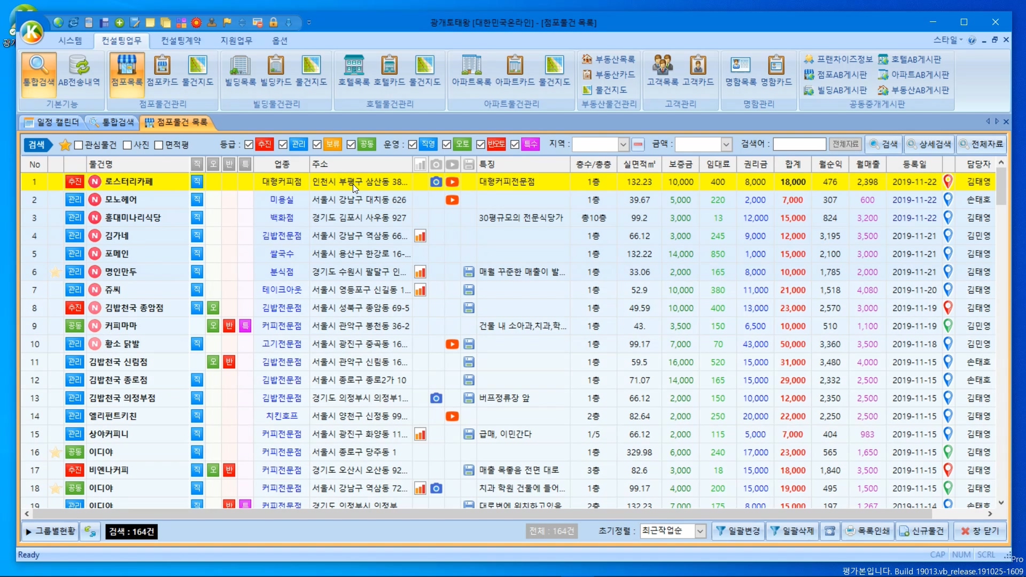Open 명함목록 card icon

[741, 66]
